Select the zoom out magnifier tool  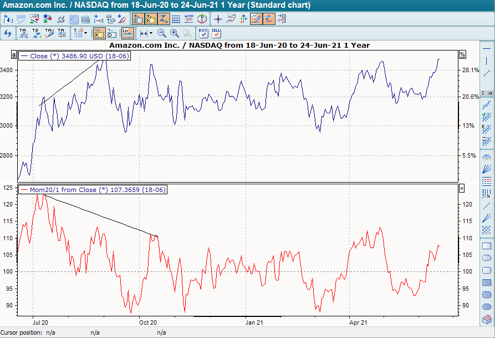click(161, 33)
